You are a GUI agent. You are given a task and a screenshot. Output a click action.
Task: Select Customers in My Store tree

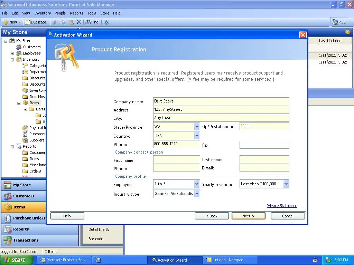click(x=31, y=47)
